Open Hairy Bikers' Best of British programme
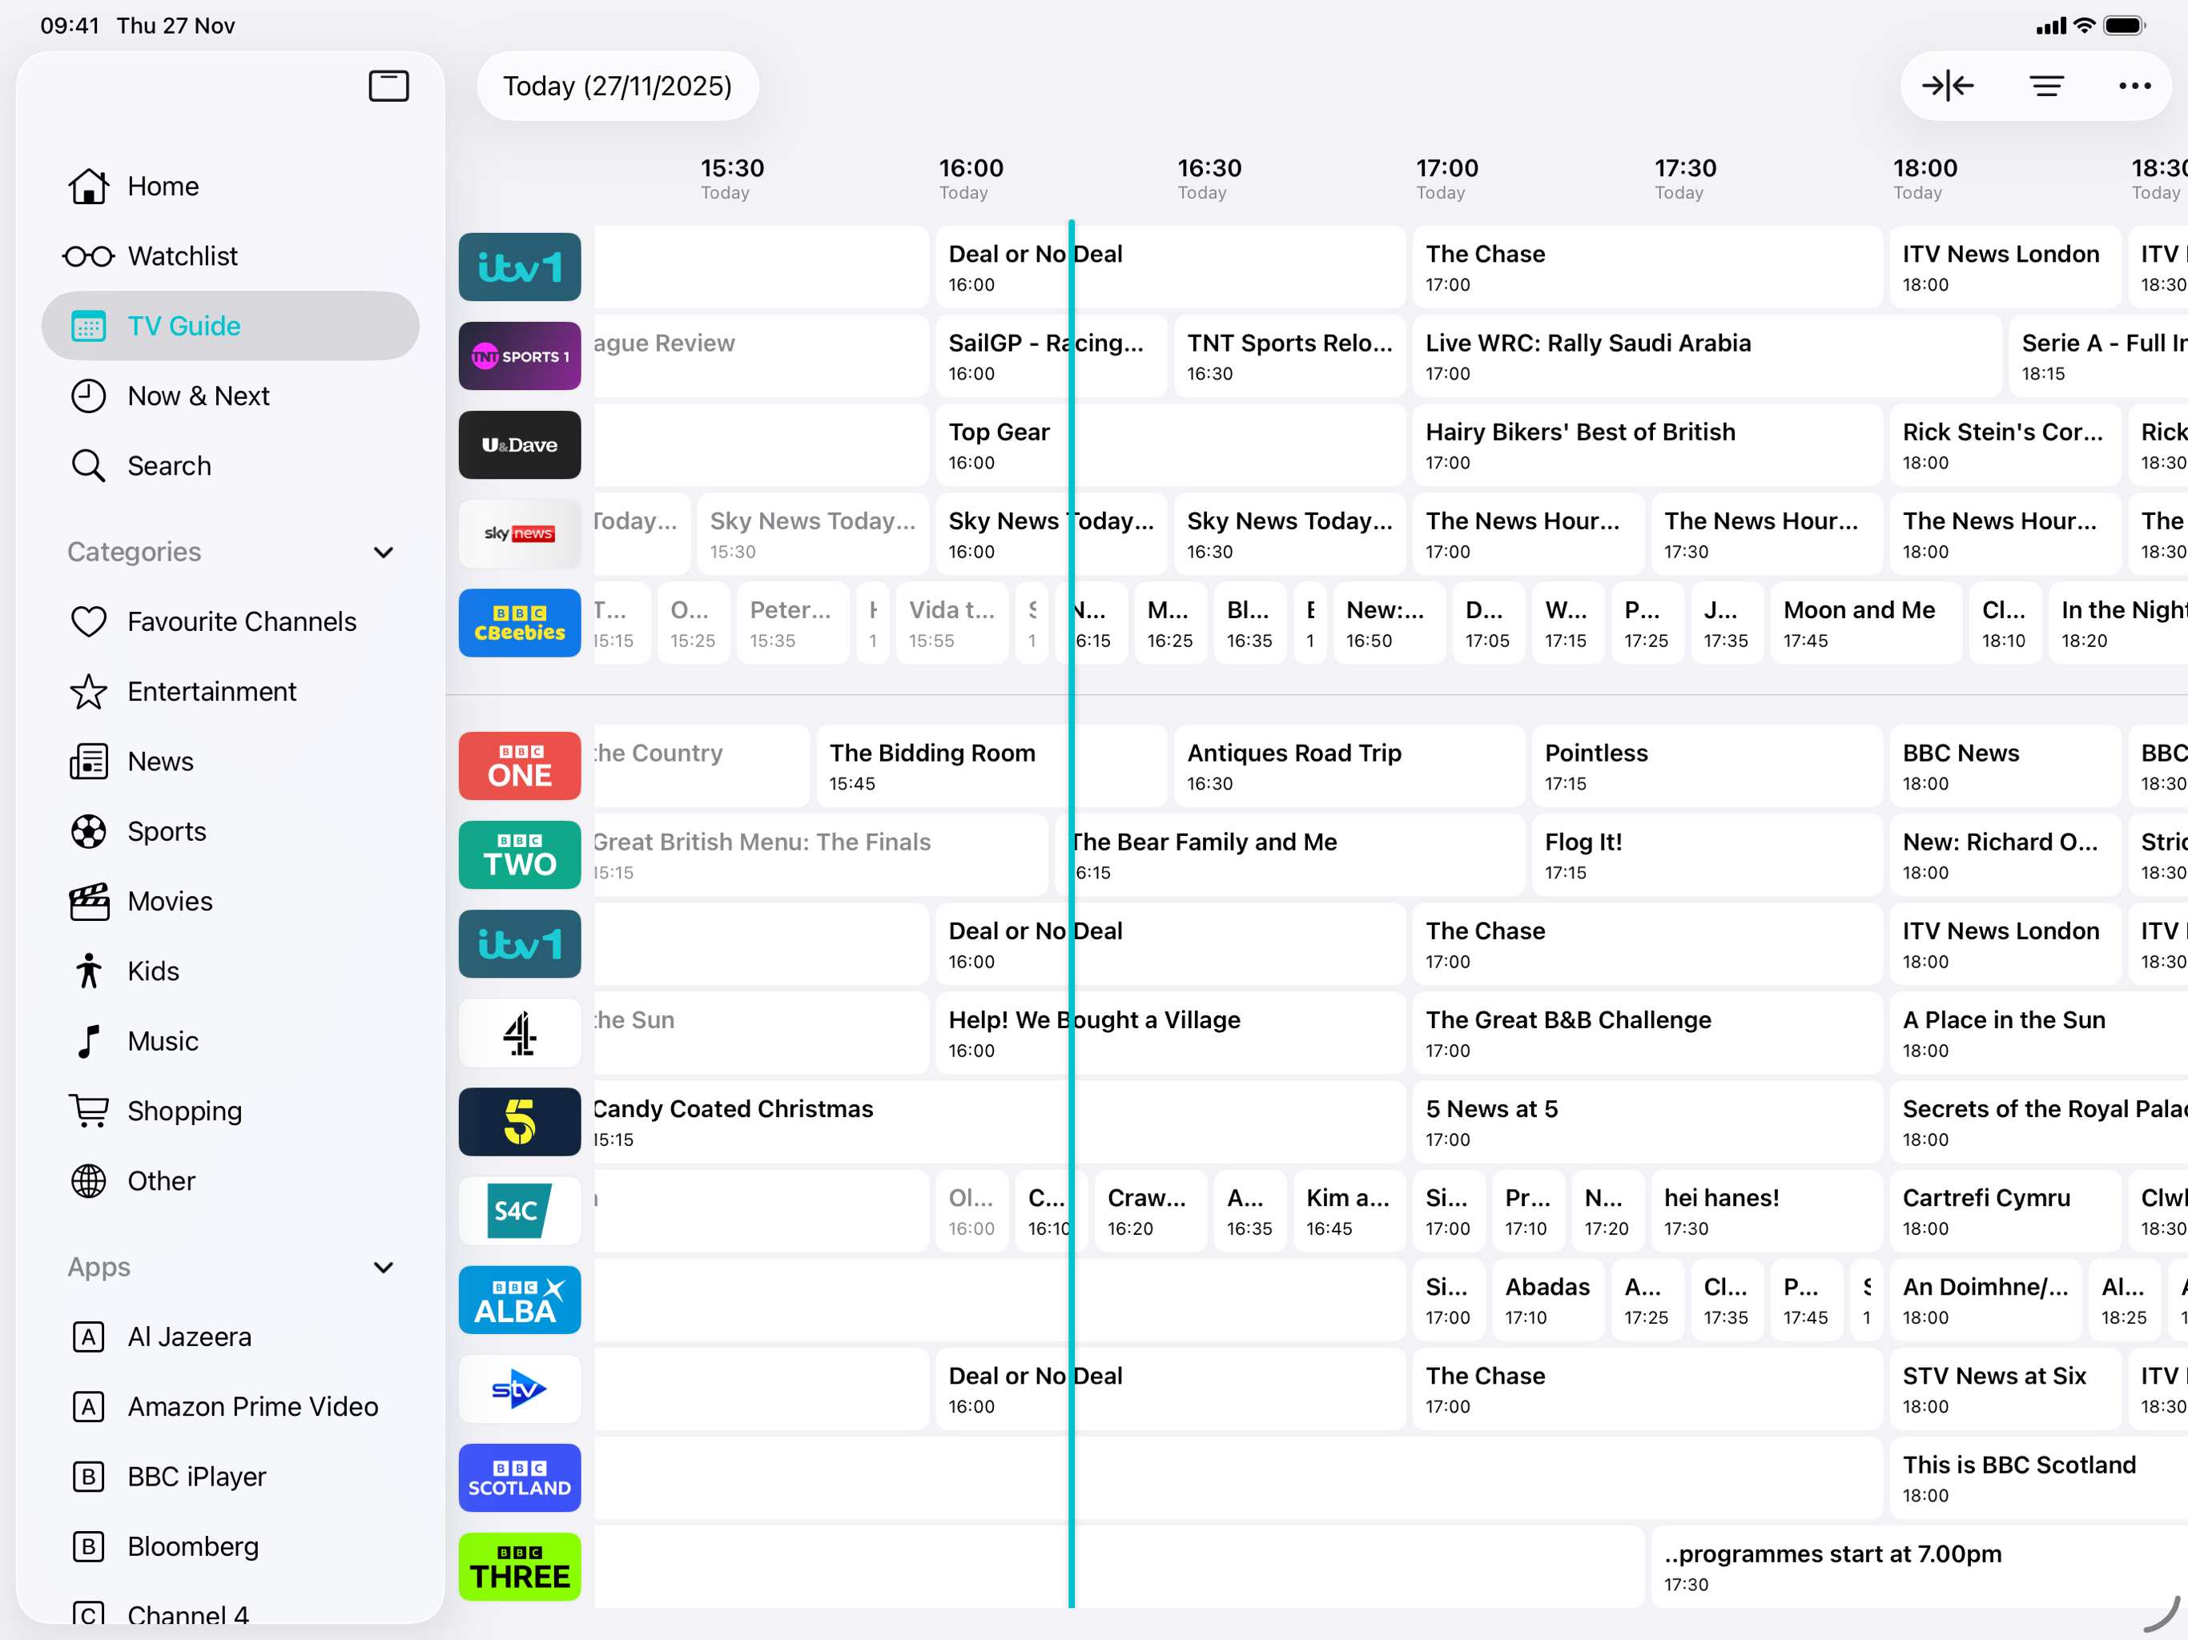The image size is (2188, 1640). [1645, 445]
